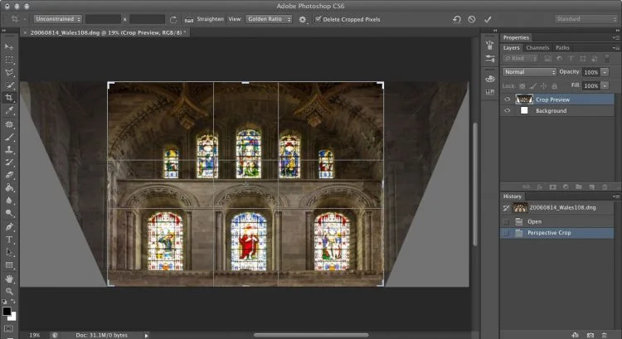Viewport: 622px width, 339px height.
Task: Delete current history state trash icon
Action: pos(604,335)
